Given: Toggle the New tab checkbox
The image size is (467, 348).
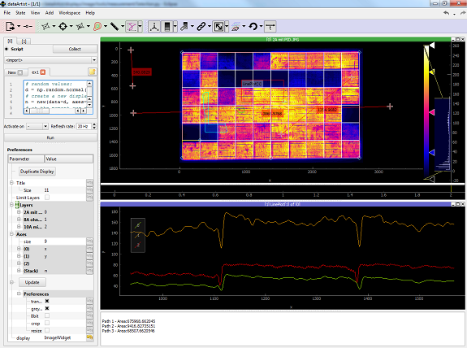Looking at the screenshot, I should coord(20,72).
